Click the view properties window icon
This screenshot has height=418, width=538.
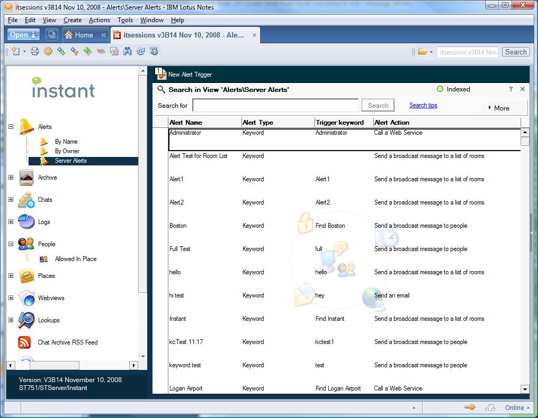click(x=114, y=52)
